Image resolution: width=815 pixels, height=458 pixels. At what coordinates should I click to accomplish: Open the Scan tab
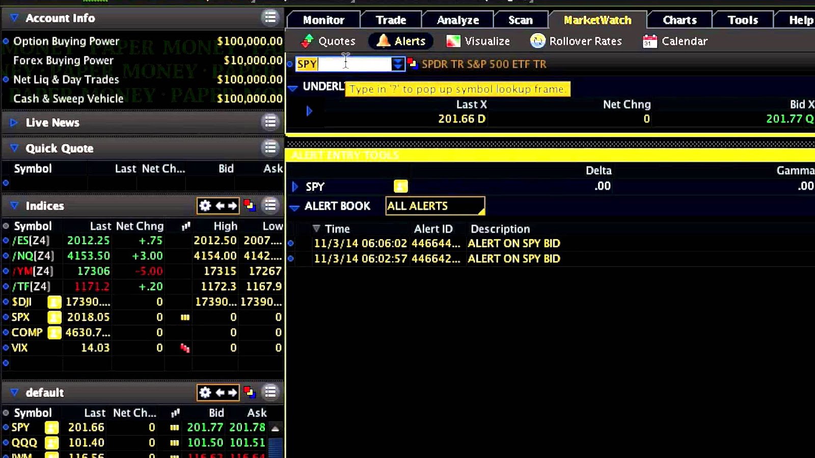(x=520, y=19)
